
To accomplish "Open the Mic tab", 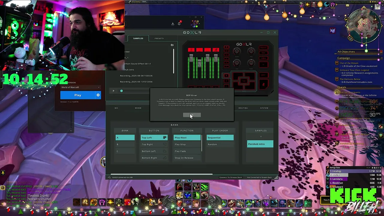I will click(x=116, y=108).
